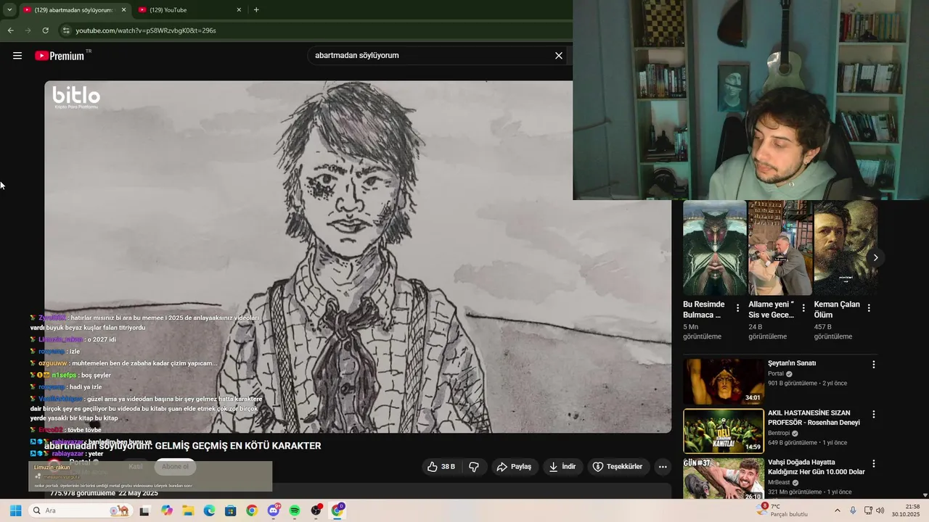Open Google Chrome from the taskbar
Screen dimensions: 929x522
251,510
